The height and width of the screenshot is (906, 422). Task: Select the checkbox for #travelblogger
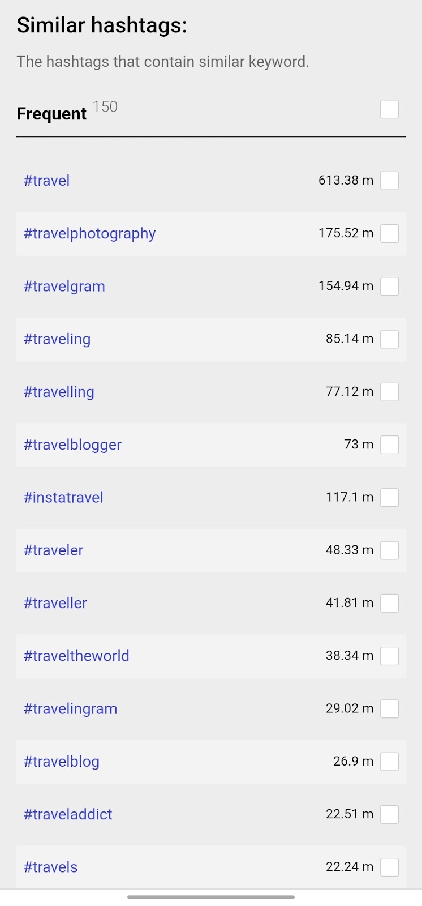click(389, 445)
